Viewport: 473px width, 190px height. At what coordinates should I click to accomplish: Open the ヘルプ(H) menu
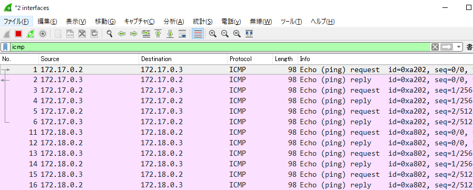pyautogui.click(x=323, y=22)
